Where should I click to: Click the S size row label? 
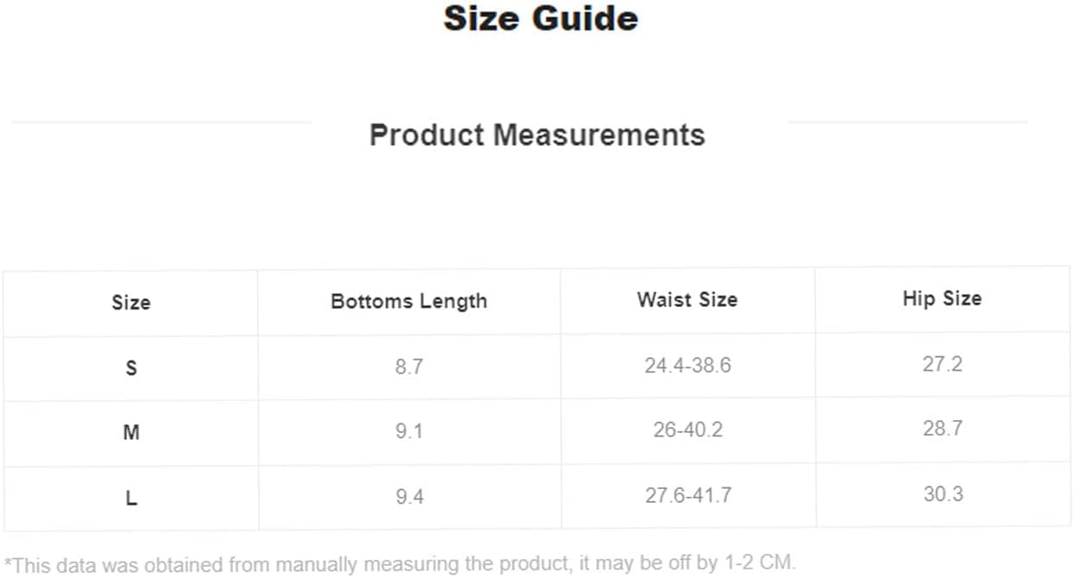pos(131,368)
